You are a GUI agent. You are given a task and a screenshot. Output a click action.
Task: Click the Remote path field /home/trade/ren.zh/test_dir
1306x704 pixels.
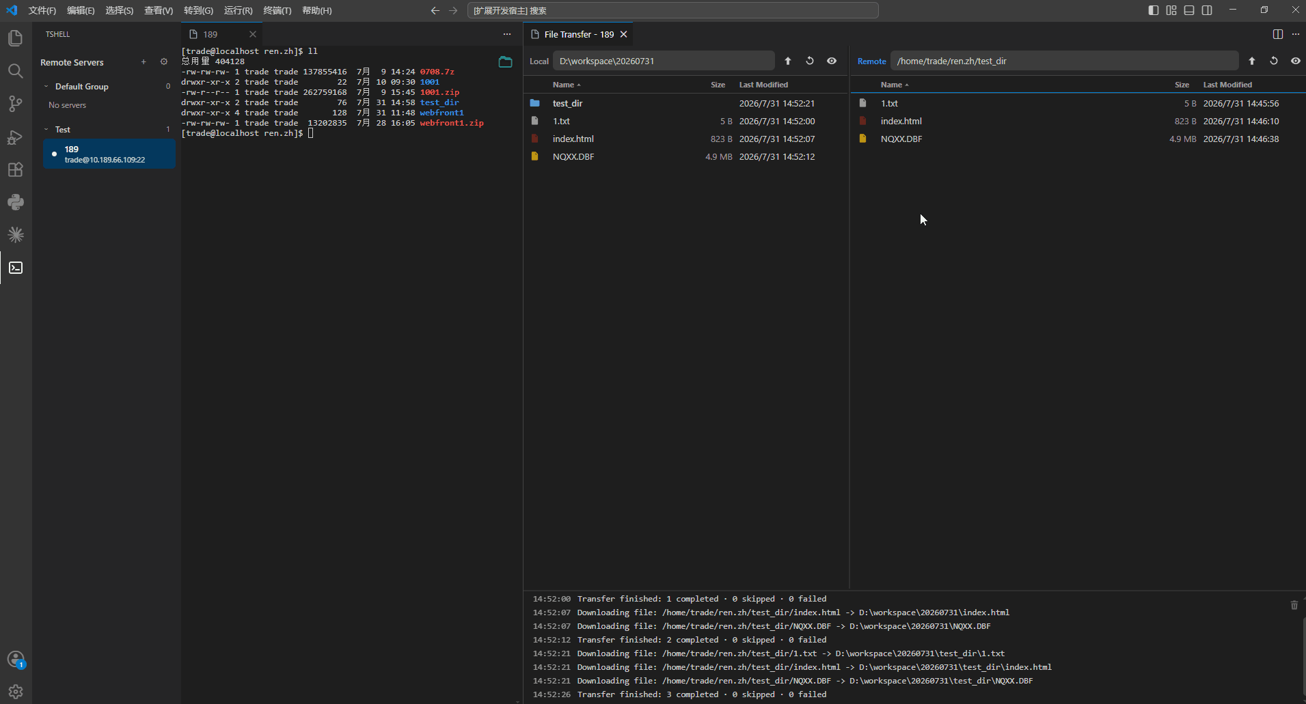tap(1064, 61)
